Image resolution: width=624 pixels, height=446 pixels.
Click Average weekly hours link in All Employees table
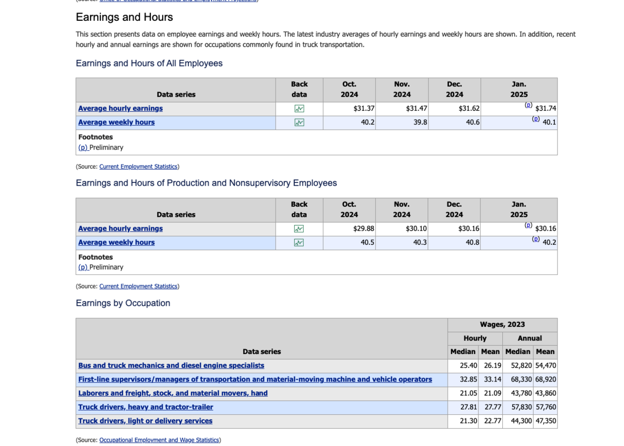(x=116, y=123)
